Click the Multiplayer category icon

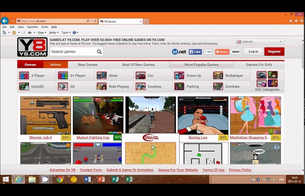coord(218,75)
